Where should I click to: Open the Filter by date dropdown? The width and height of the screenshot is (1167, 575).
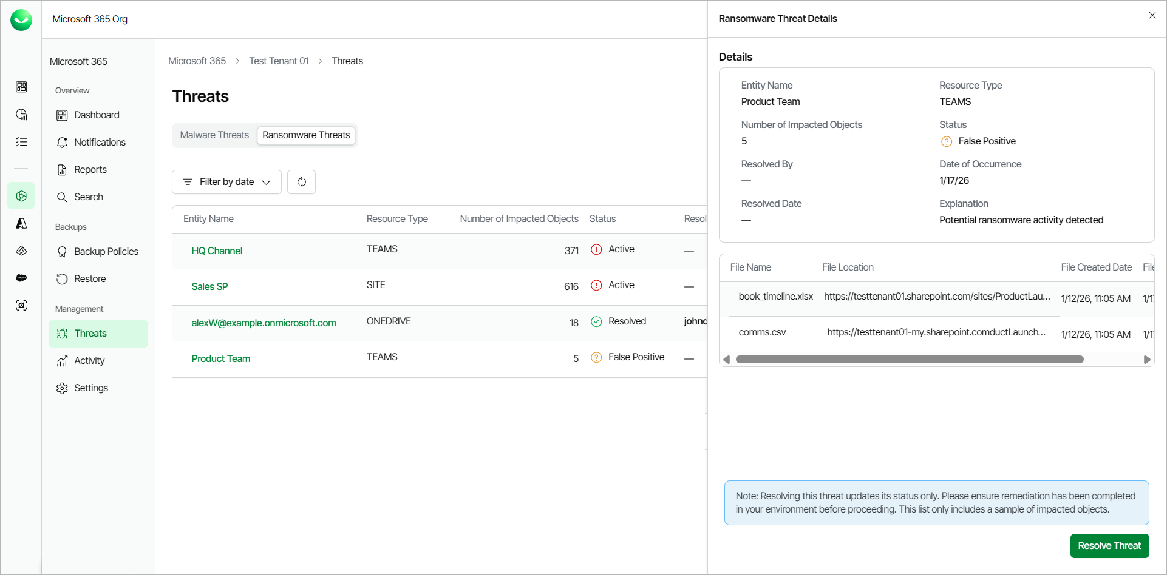click(226, 182)
